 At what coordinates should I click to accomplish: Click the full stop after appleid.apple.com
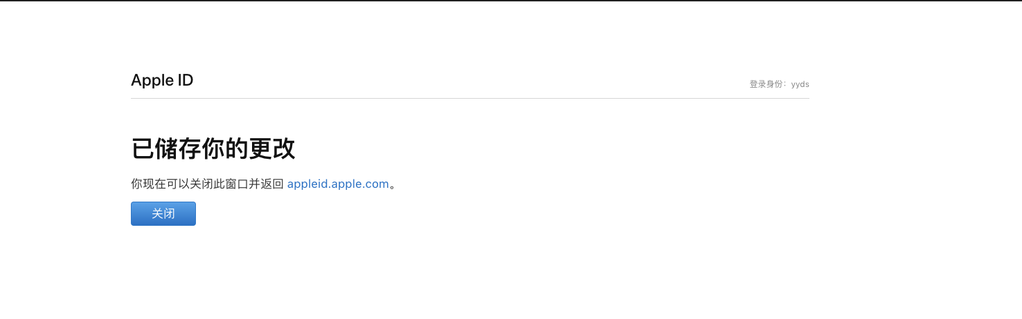(x=393, y=185)
